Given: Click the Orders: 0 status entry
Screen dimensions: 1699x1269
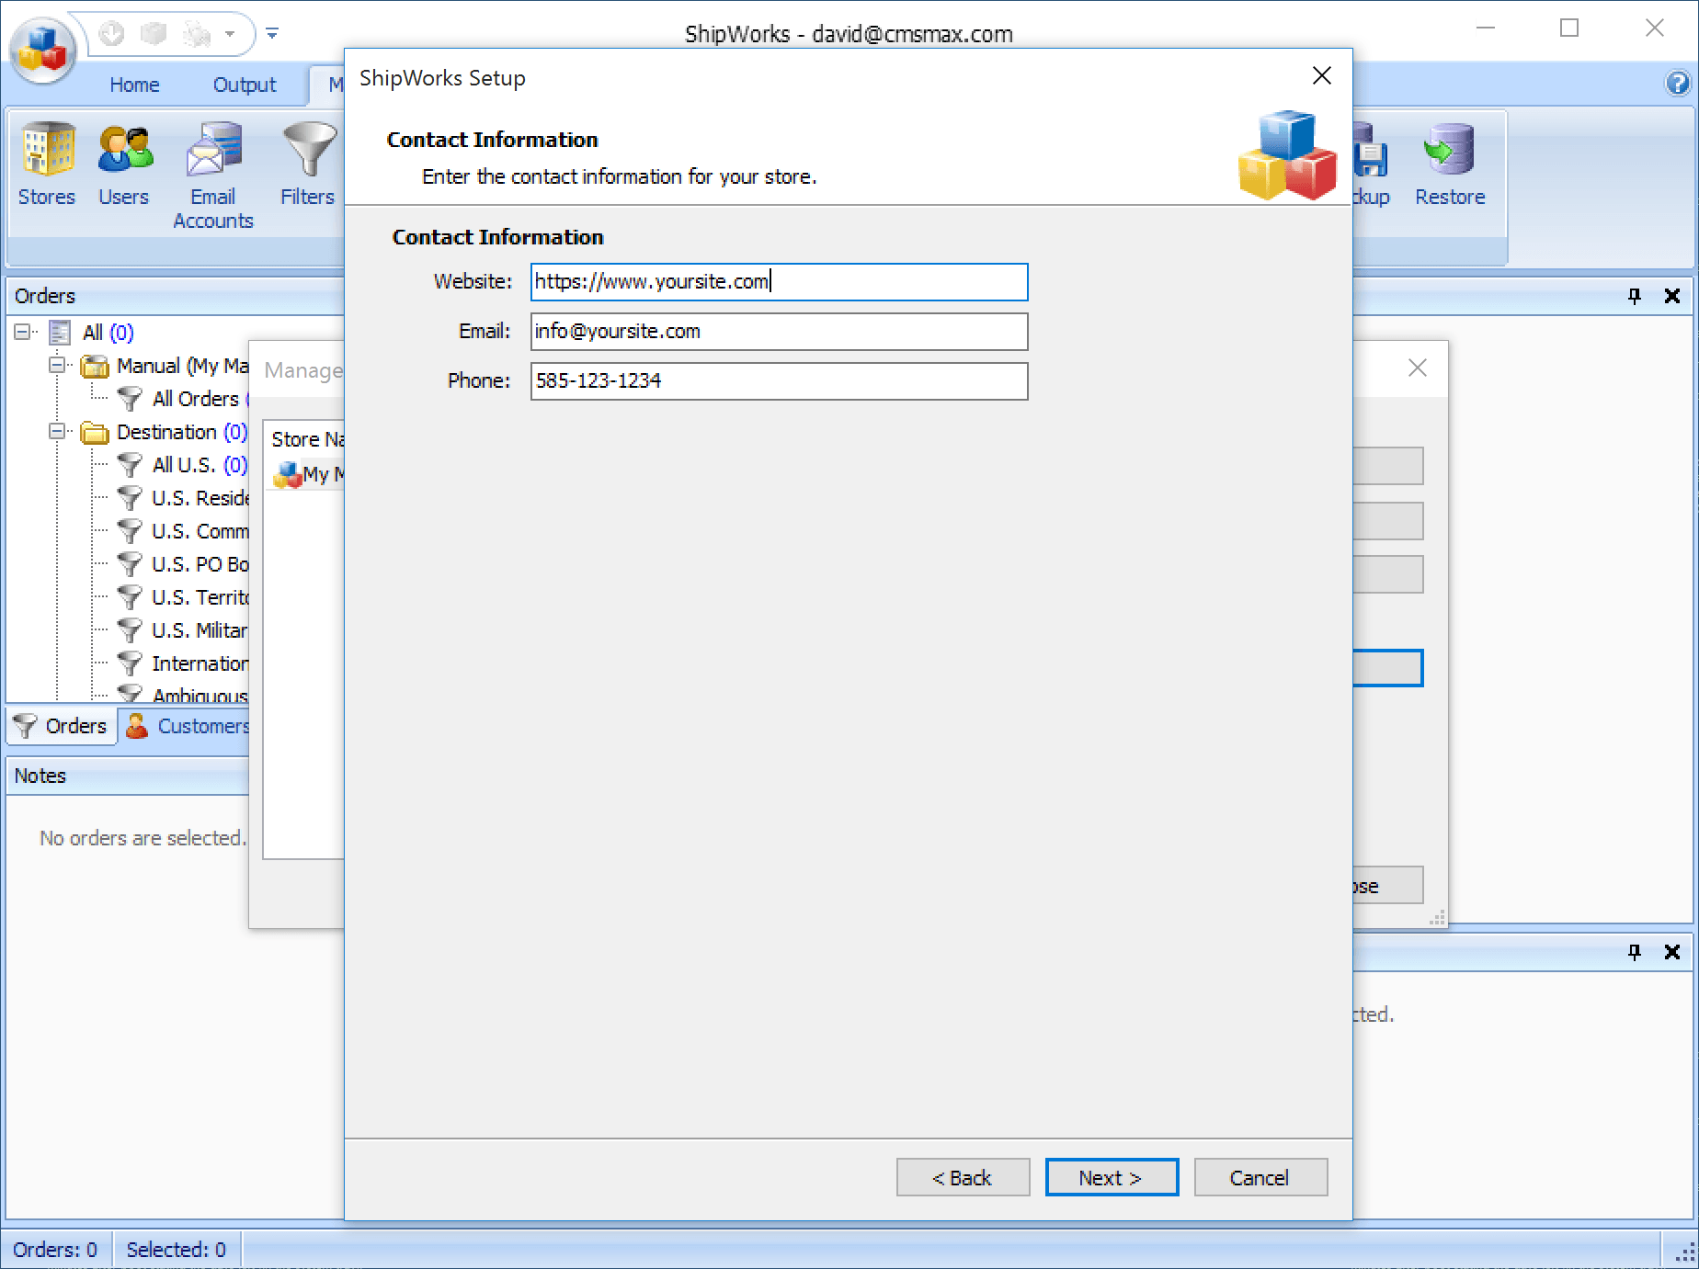Looking at the screenshot, I should coord(55,1250).
